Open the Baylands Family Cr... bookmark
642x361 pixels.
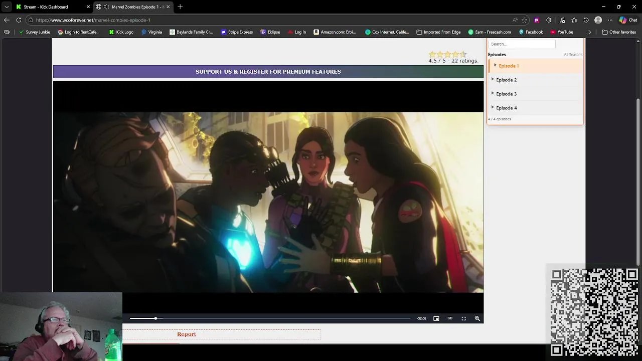point(191,32)
